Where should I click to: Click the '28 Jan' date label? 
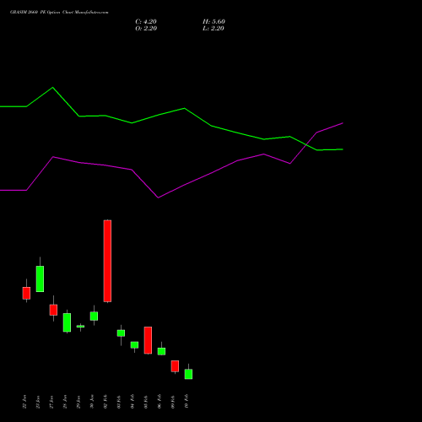pyautogui.click(x=65, y=402)
